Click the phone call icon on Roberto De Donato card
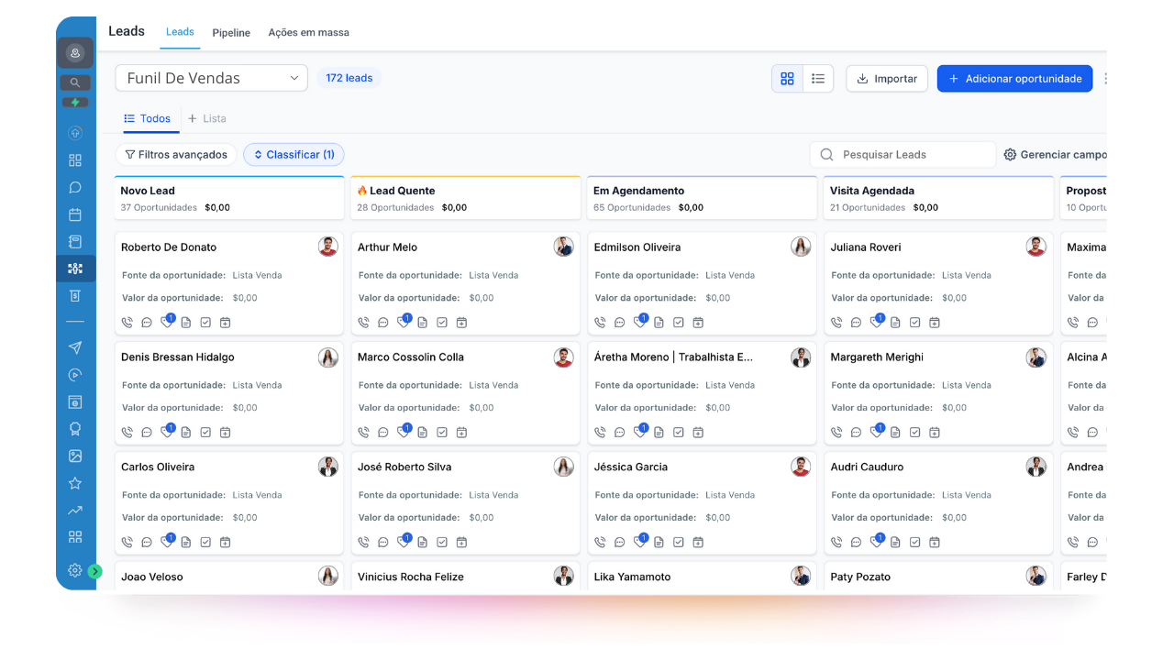 coord(127,323)
